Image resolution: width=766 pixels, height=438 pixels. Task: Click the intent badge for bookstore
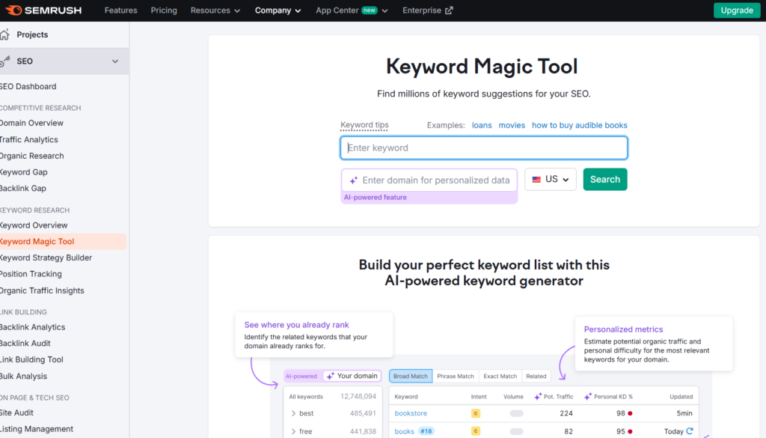(475, 413)
